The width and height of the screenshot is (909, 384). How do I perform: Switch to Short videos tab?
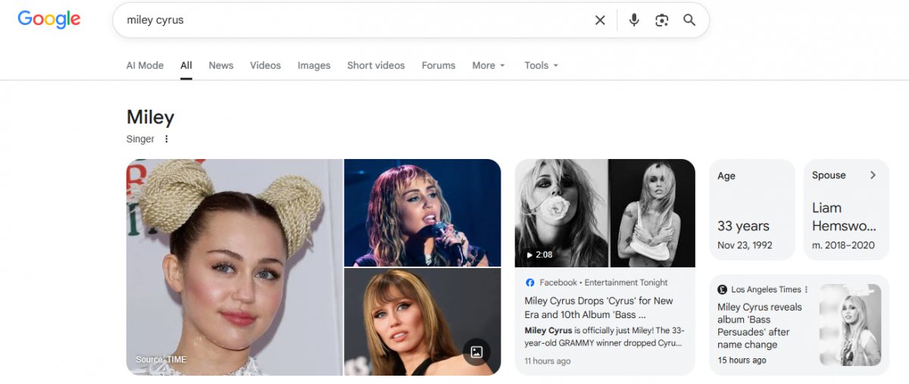pyautogui.click(x=376, y=65)
